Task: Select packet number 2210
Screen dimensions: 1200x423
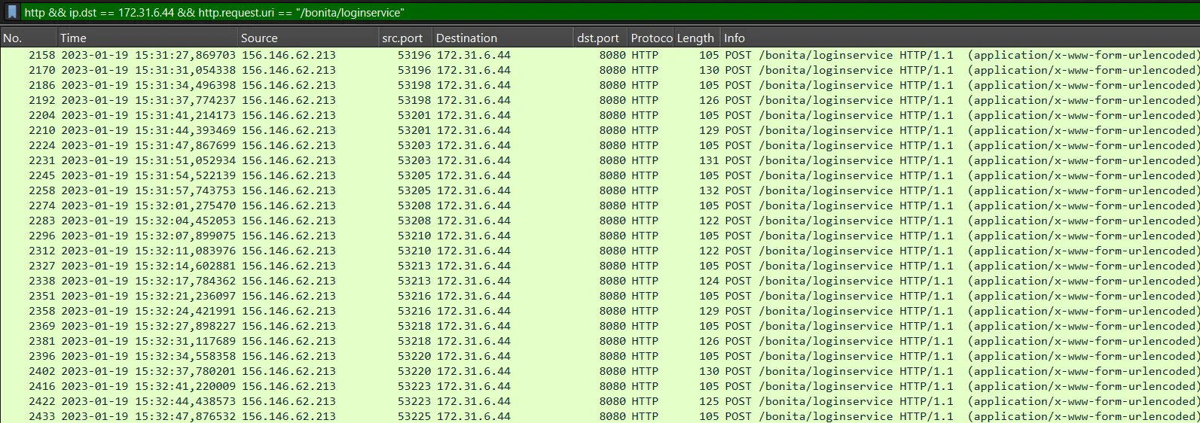Action: (x=600, y=130)
